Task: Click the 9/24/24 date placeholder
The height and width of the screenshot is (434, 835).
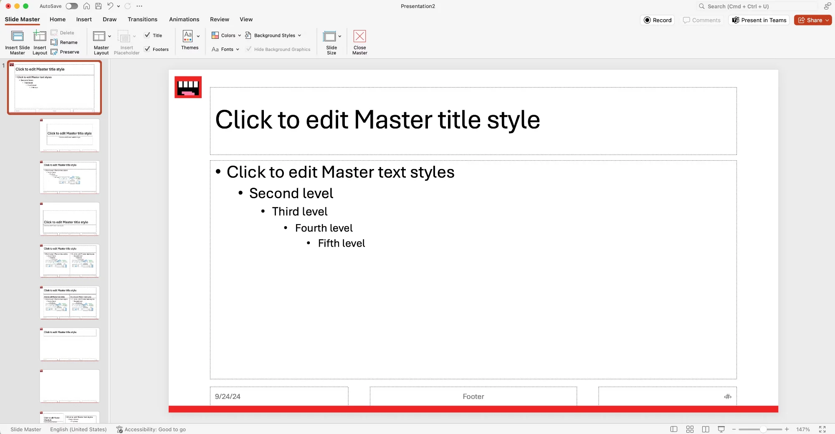Action: (279, 396)
